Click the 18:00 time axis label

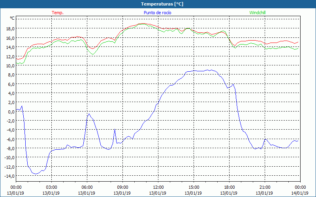(229, 188)
